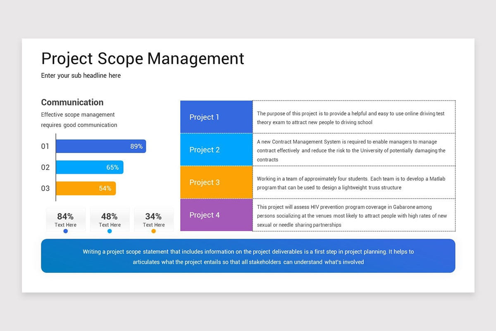The image size is (496, 331).
Task: Click the 'Enter your sub headline here' text
Action: tap(81, 75)
